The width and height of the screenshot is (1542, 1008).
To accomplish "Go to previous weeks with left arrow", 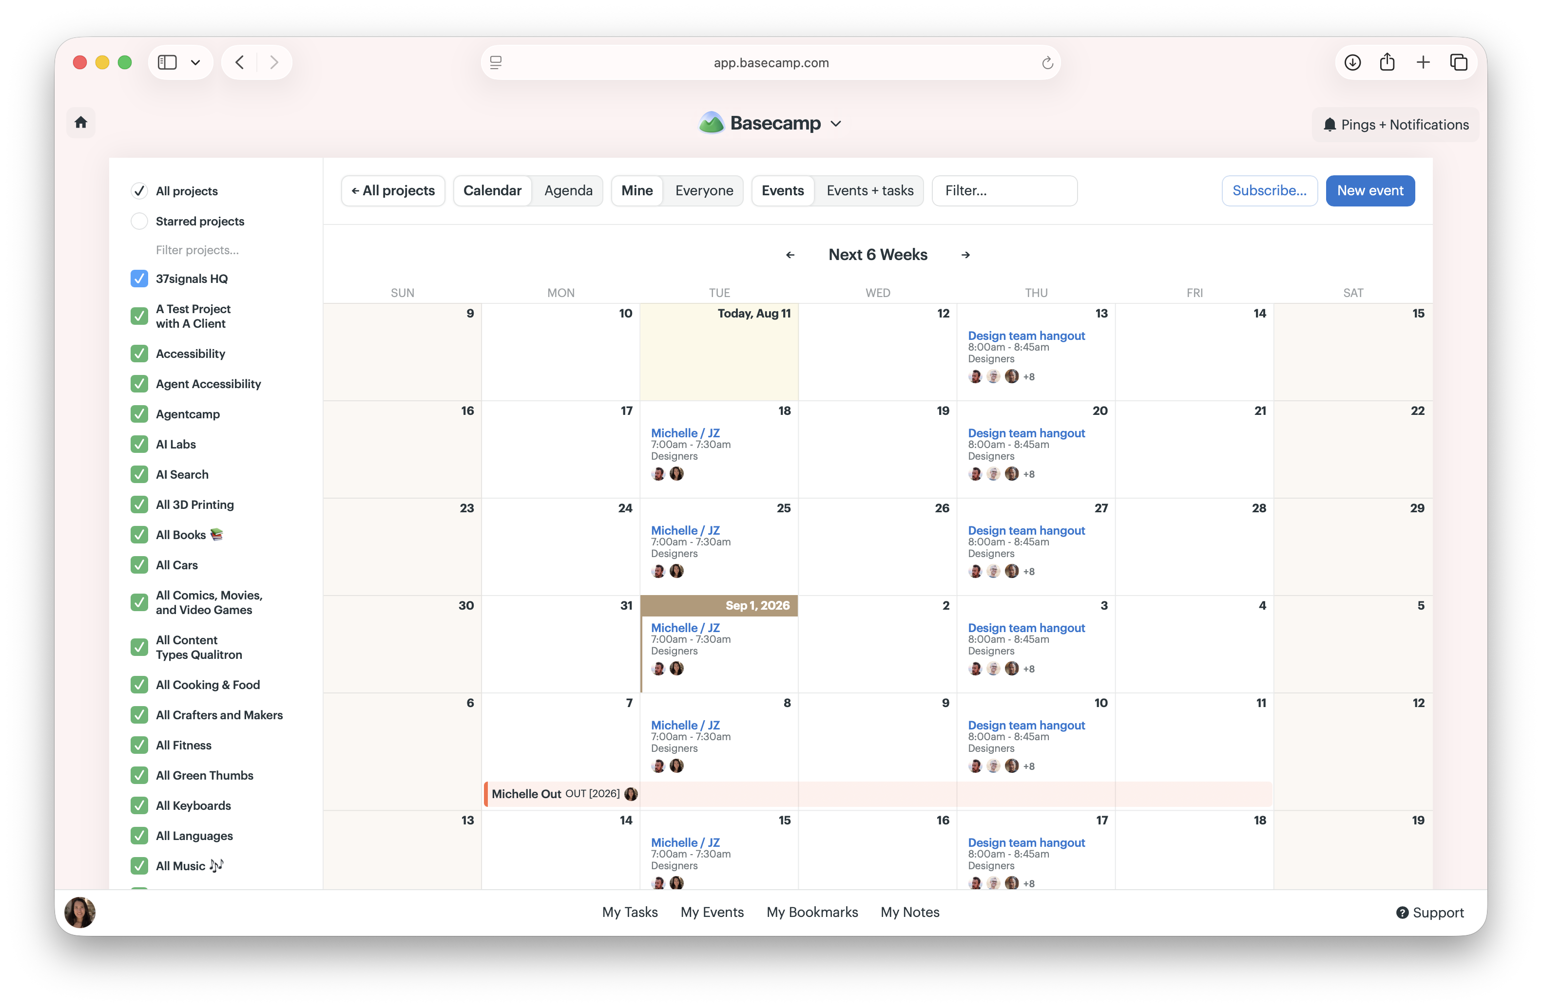I will click(790, 255).
